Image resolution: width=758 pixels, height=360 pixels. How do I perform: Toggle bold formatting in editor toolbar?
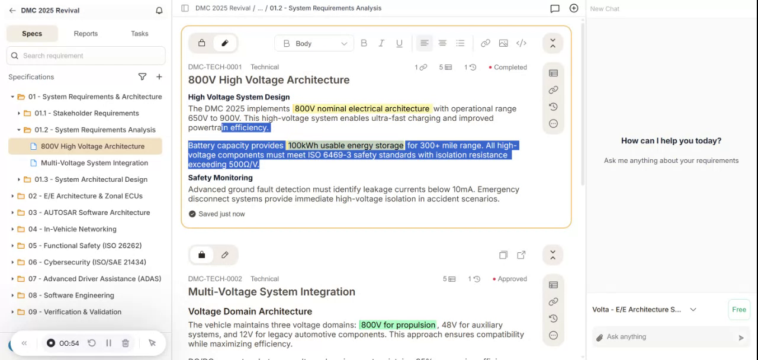pos(364,43)
